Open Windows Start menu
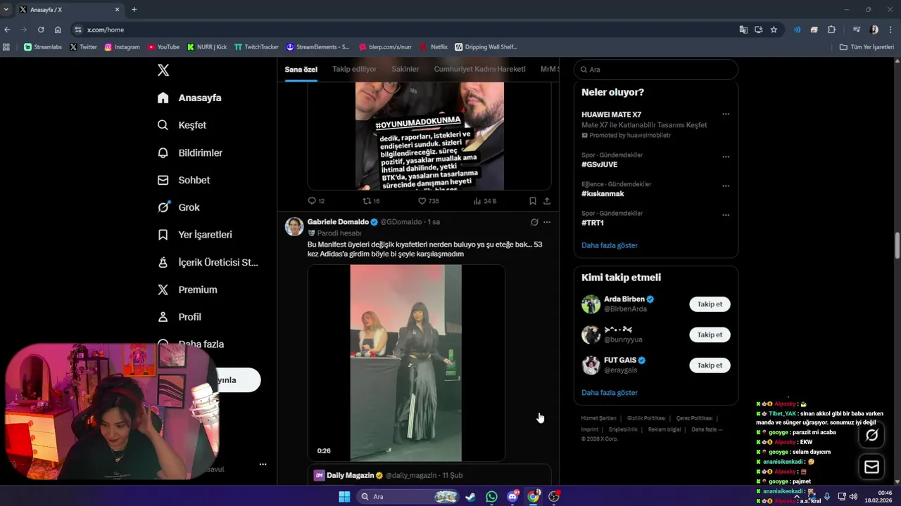This screenshot has width=901, height=506. tap(344, 497)
